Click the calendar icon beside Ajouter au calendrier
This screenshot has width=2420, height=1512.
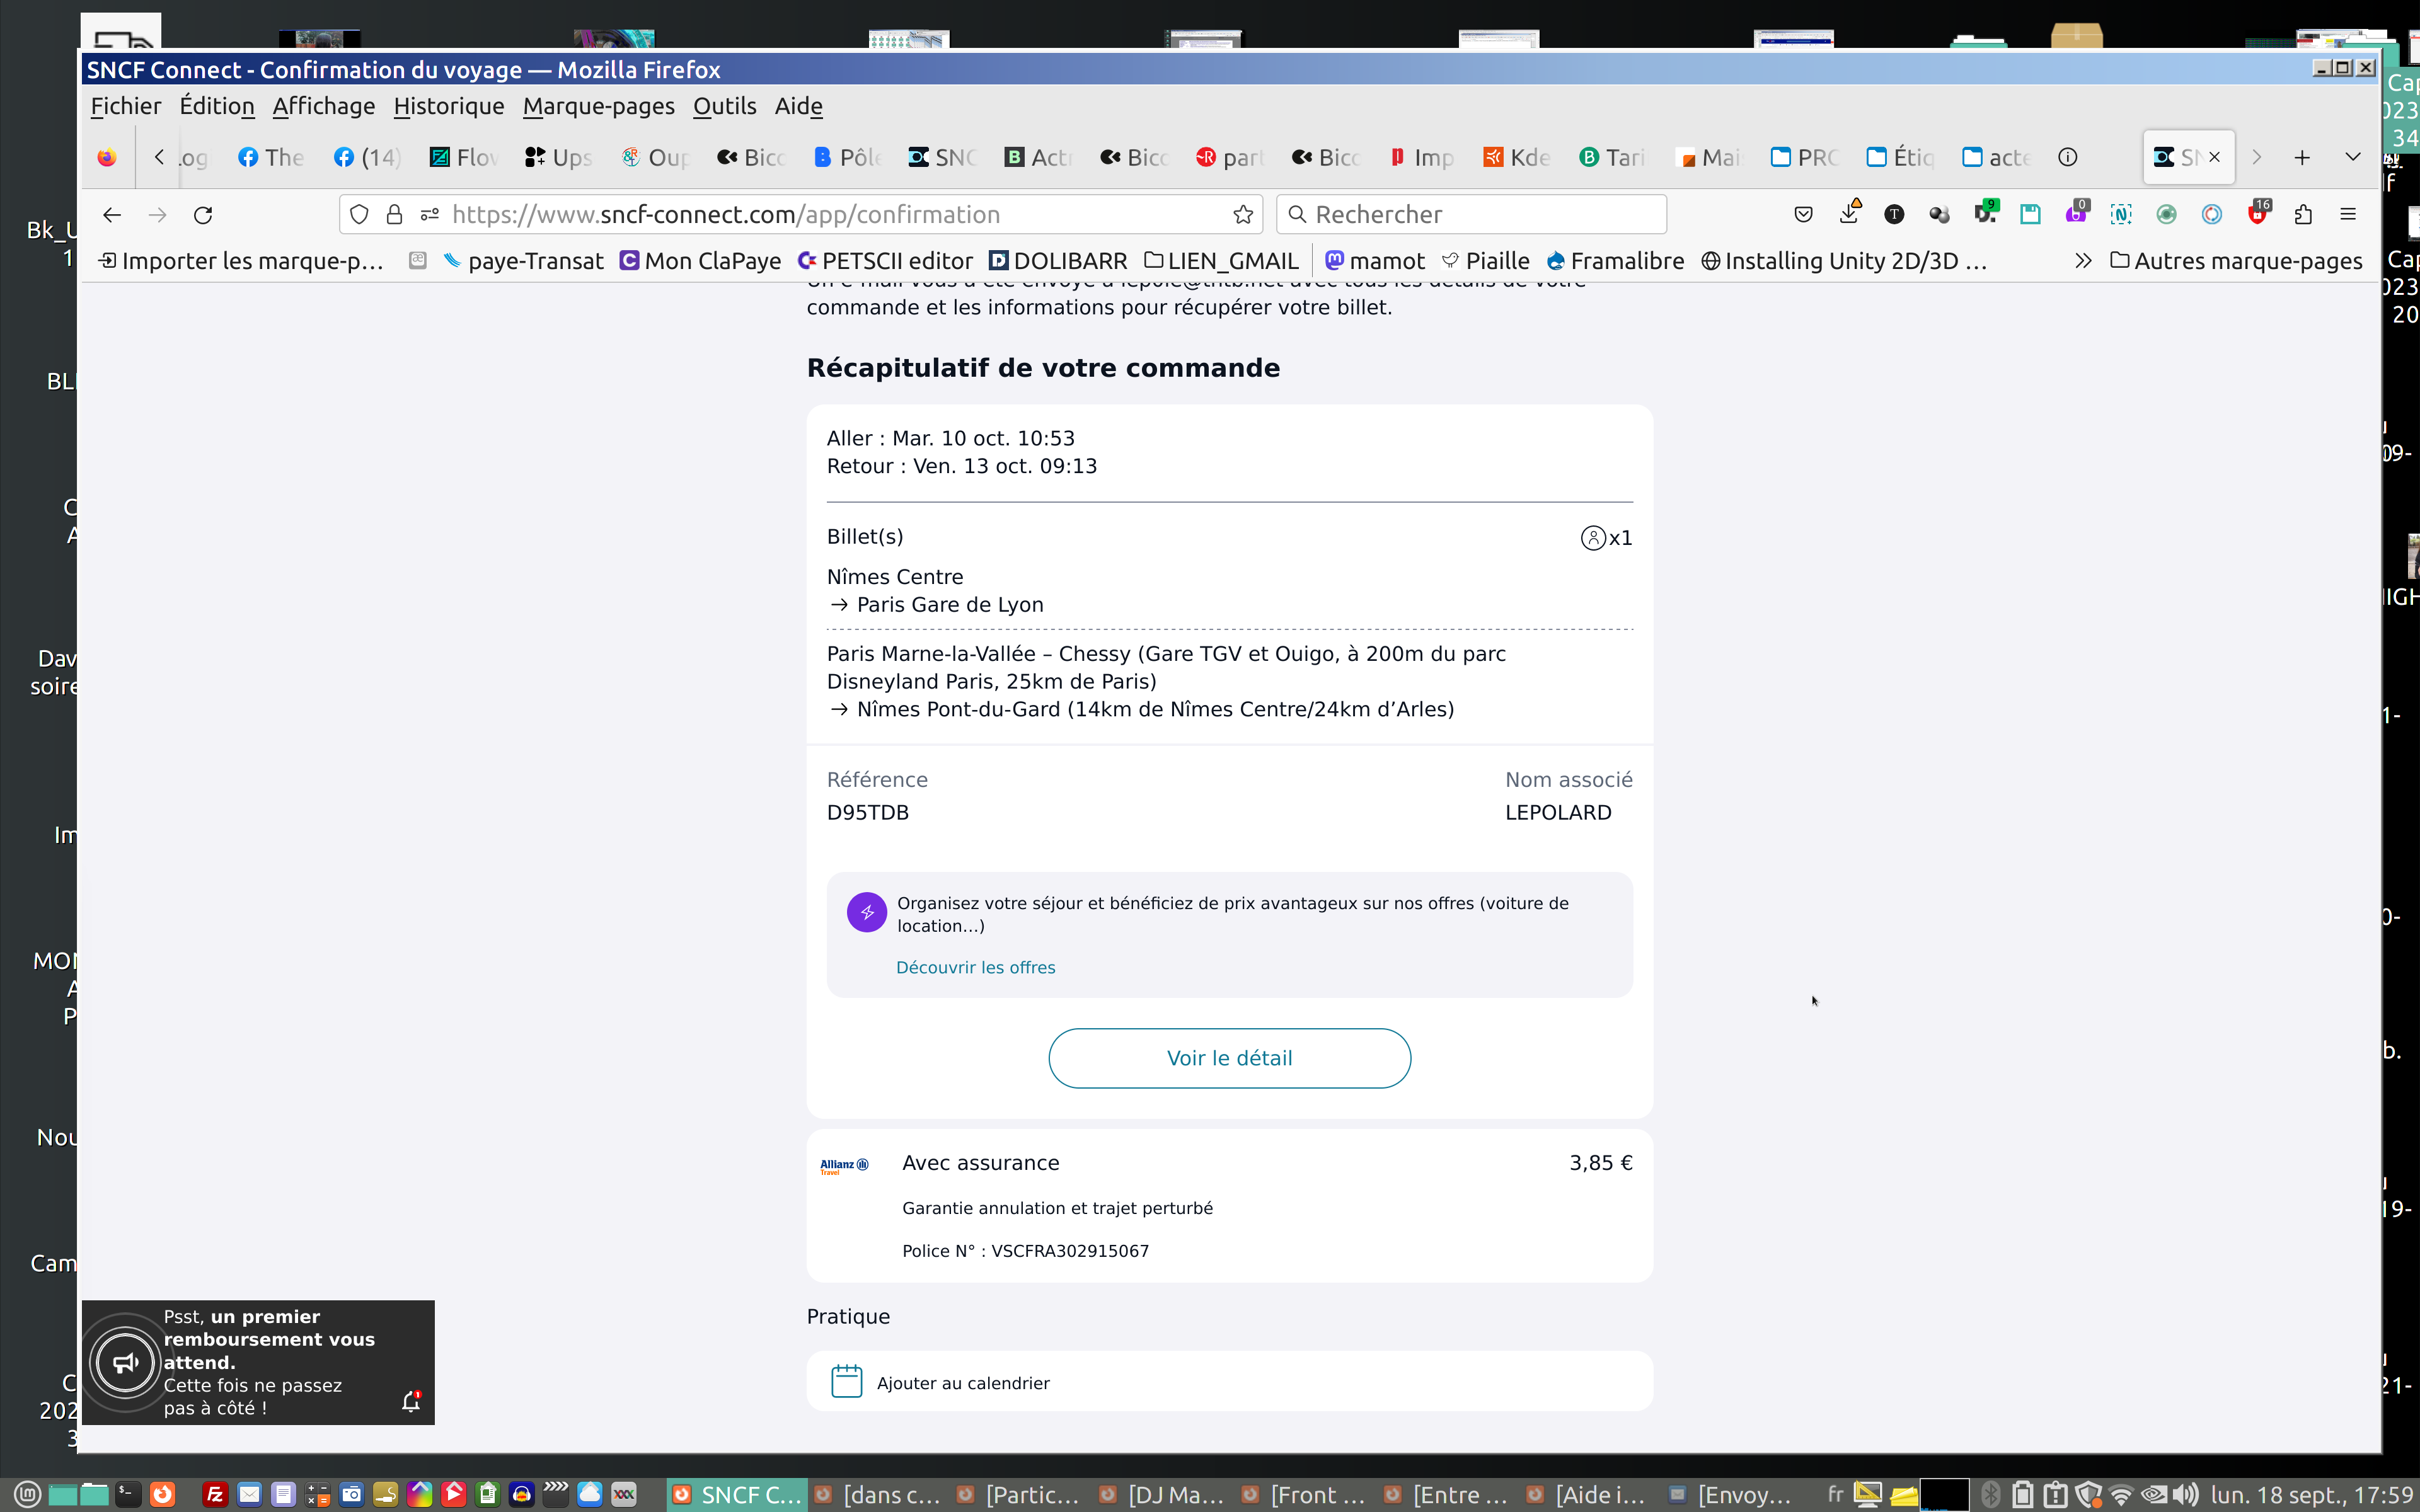point(846,1382)
